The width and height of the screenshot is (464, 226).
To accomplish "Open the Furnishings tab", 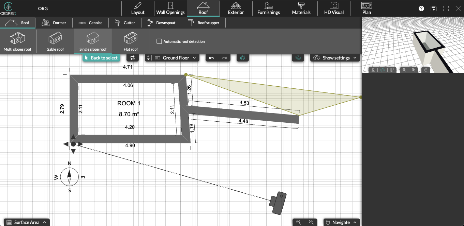I will (269, 8).
